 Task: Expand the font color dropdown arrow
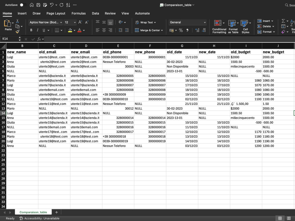click(84, 30)
